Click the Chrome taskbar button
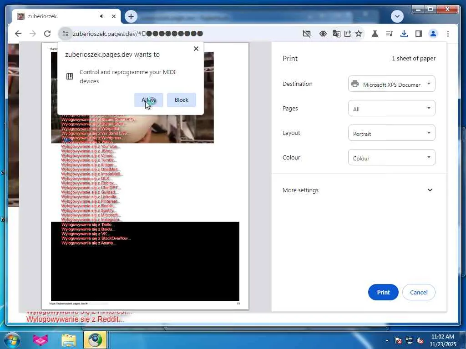 coord(95,340)
